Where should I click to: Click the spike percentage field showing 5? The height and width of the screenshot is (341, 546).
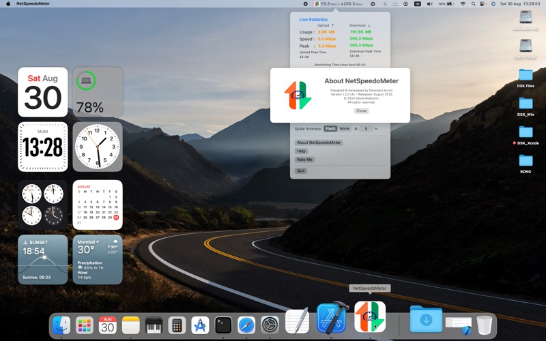pyautogui.click(x=366, y=129)
